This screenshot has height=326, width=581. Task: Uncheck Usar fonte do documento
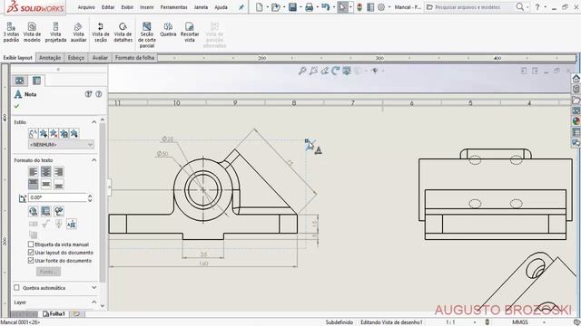pos(31,261)
